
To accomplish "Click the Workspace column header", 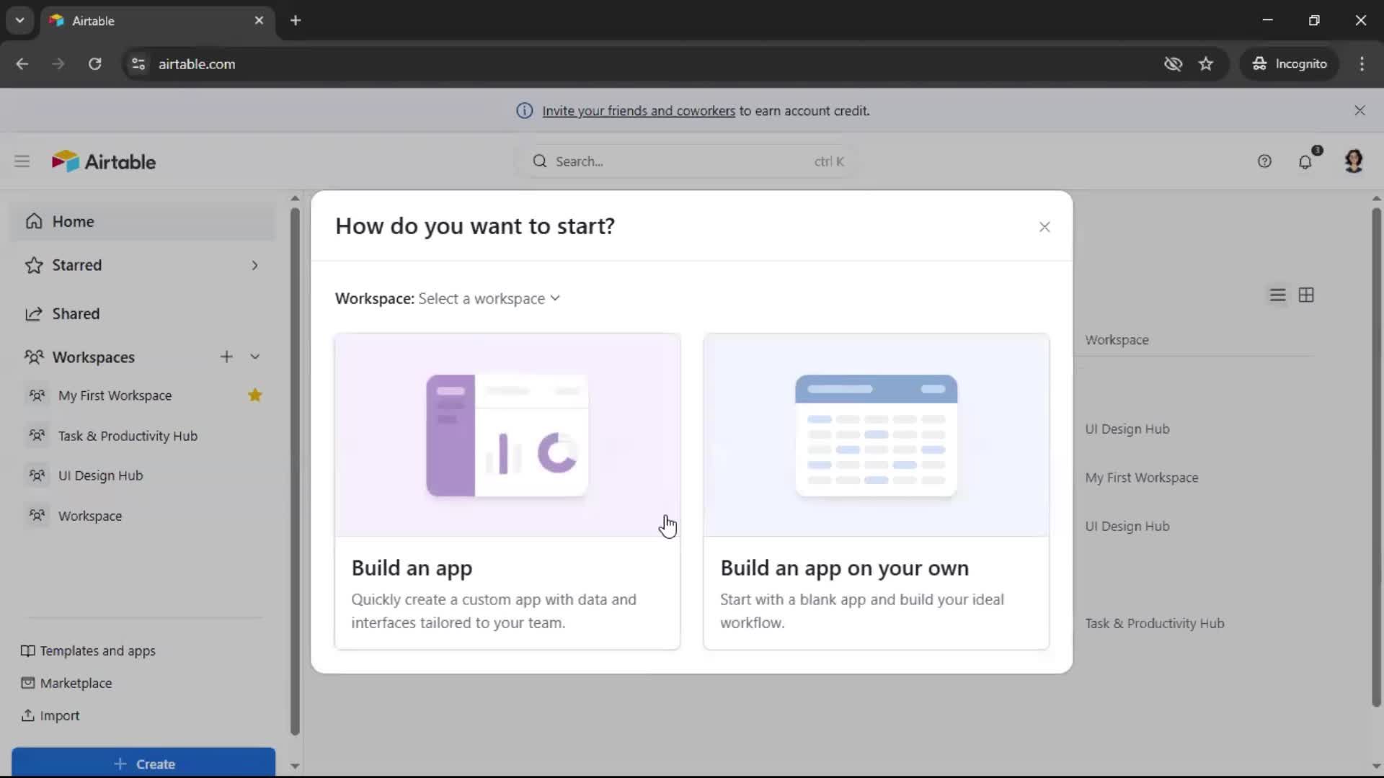I will click(1117, 340).
